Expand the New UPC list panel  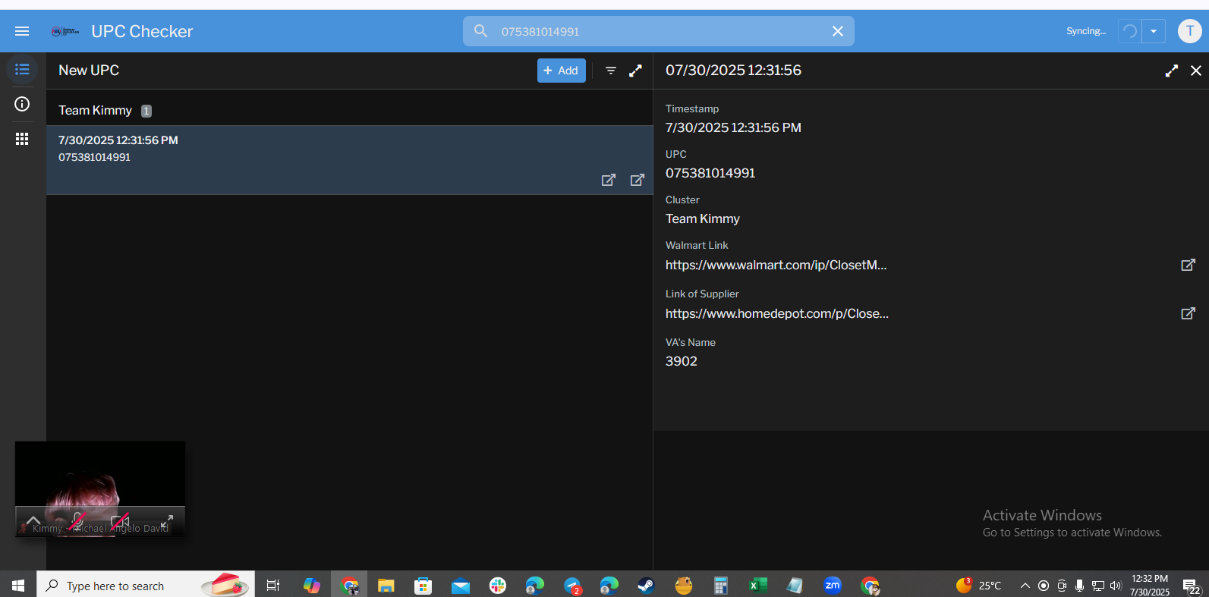[x=636, y=71]
